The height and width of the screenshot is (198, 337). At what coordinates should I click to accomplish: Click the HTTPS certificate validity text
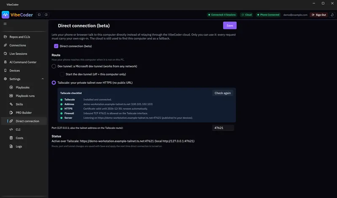click(115, 109)
